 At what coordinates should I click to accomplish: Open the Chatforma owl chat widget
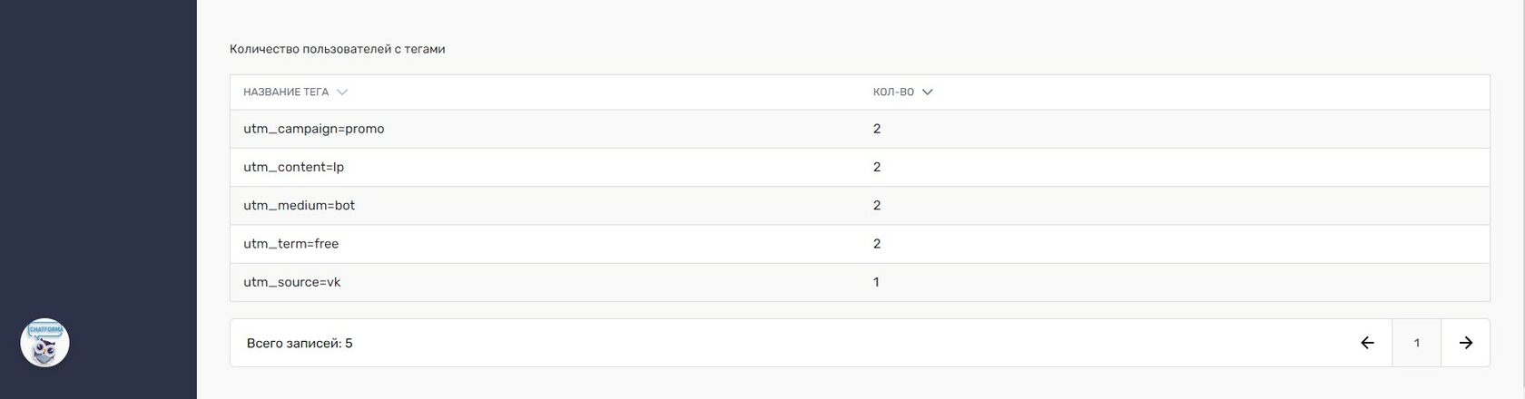44,343
